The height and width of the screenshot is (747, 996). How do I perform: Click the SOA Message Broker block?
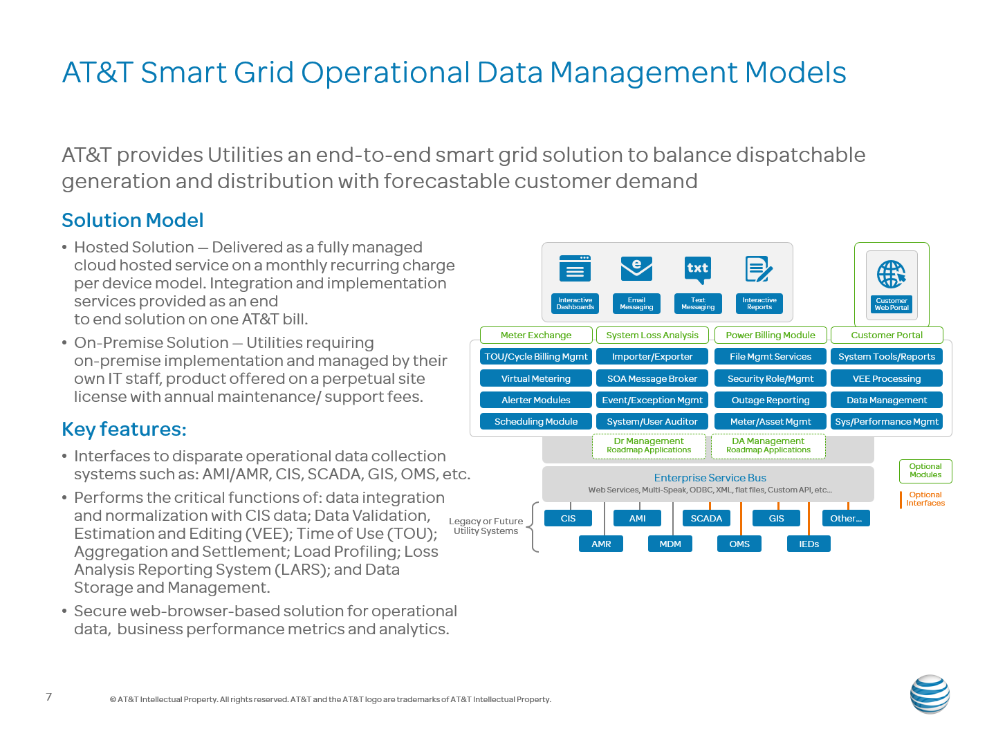(652, 378)
